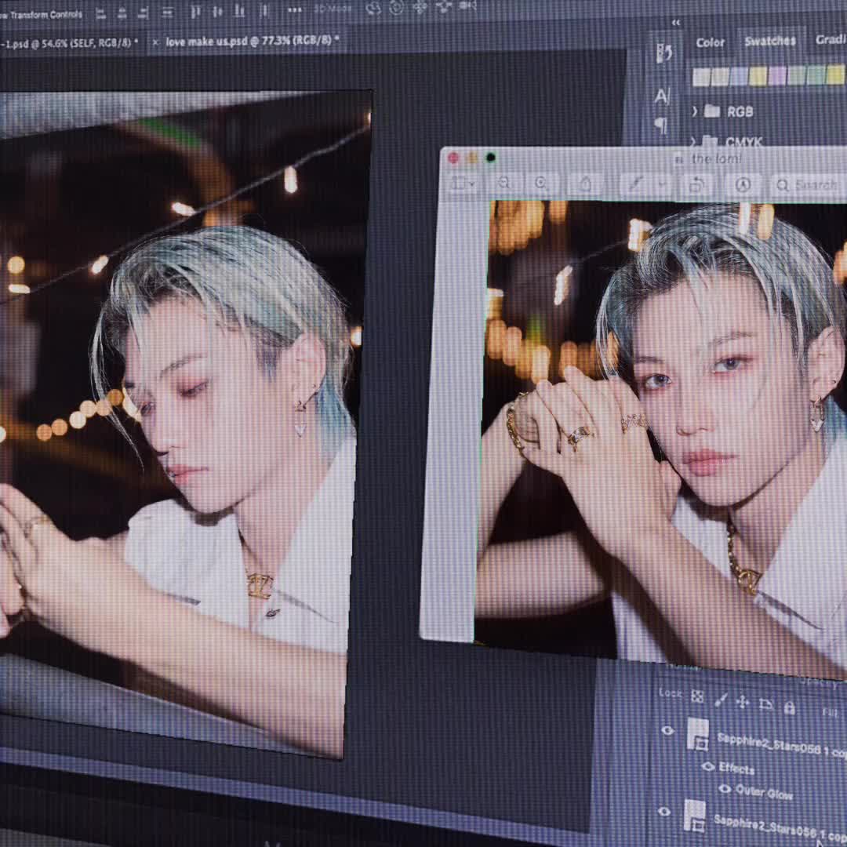The width and height of the screenshot is (847, 847).
Task: Select the yellow recent swatch
Action: 758,76
